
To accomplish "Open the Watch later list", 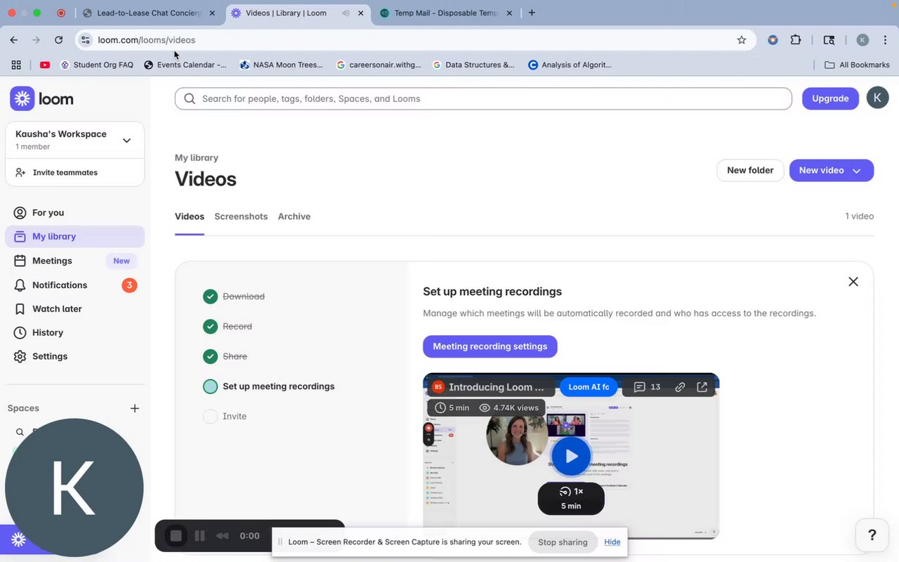I will coord(74,309).
